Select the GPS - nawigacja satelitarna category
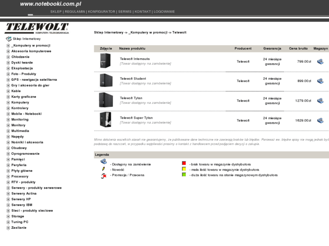This screenshot has height=246, width=329. [x=34, y=79]
